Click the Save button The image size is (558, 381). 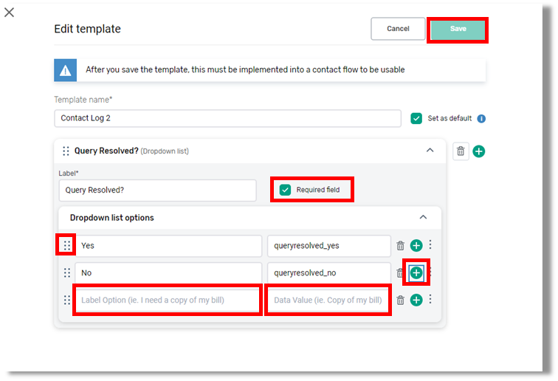tap(458, 29)
